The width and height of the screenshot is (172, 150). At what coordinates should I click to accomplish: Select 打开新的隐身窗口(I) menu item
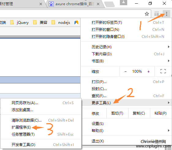[126, 37]
